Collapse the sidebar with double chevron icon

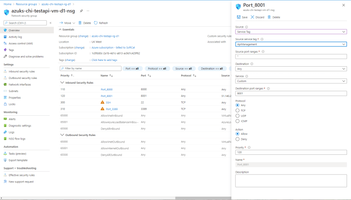point(50,23)
